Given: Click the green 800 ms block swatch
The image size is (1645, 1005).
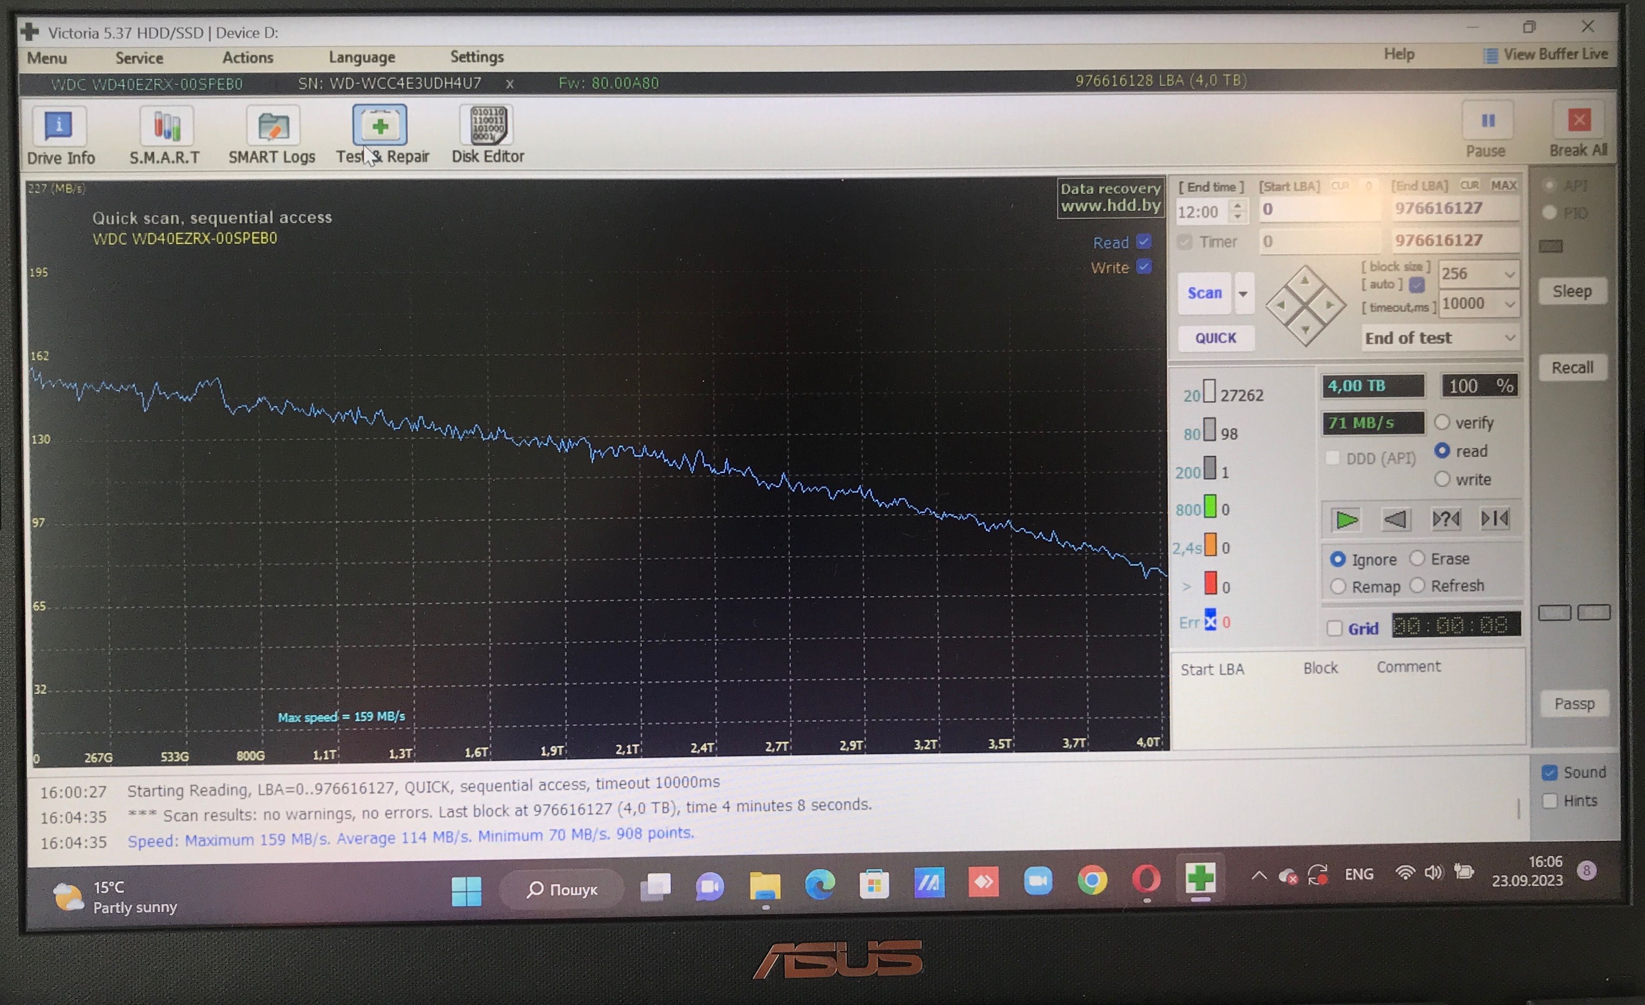Looking at the screenshot, I should point(1210,507).
